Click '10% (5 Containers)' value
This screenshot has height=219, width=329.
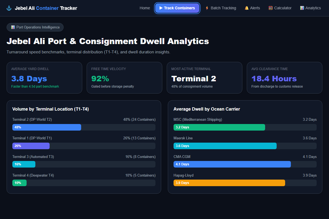point(140,175)
